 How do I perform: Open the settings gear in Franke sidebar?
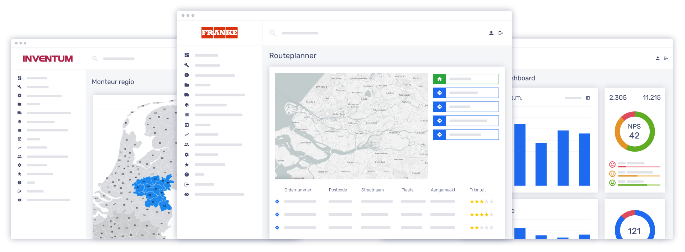point(187,155)
